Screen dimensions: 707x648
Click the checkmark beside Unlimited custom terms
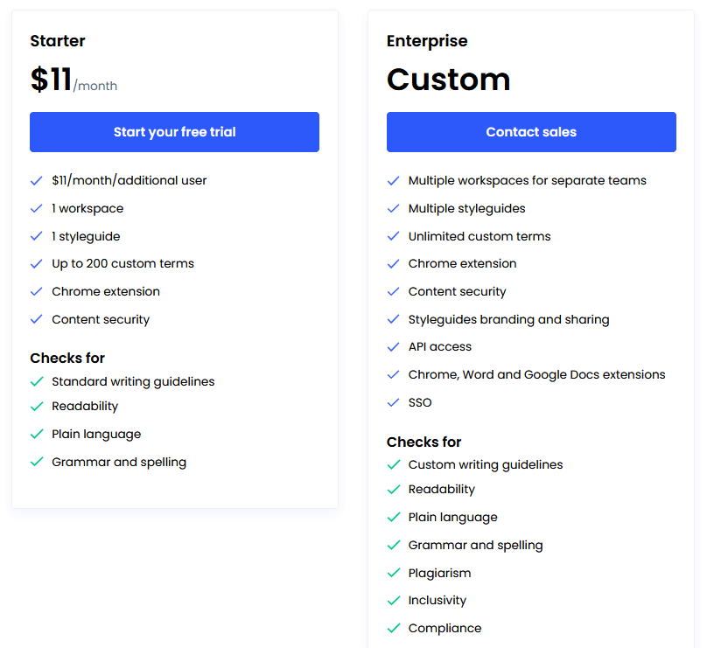point(393,237)
